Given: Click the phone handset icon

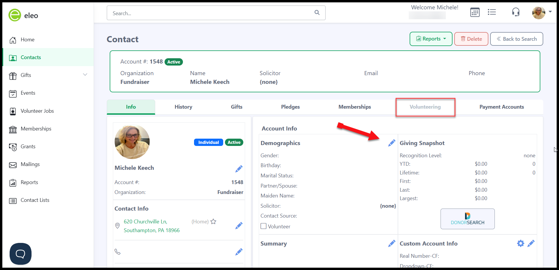Looking at the screenshot, I should (118, 252).
